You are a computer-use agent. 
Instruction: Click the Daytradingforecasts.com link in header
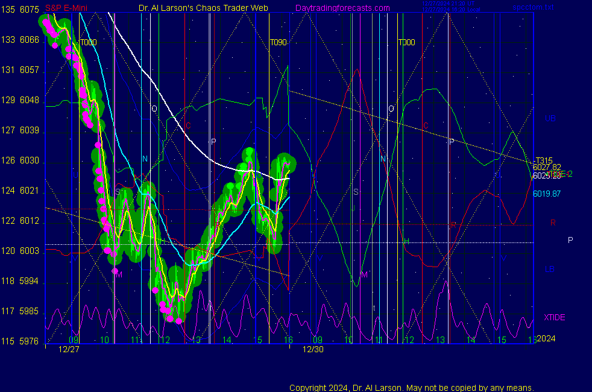342,8
